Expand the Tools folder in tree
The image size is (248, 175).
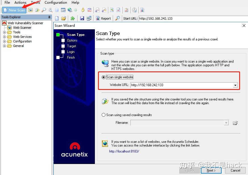(4, 32)
